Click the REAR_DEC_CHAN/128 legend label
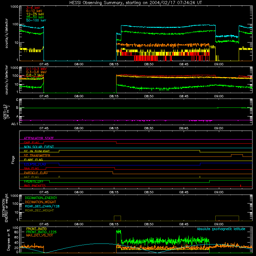The height and width of the screenshot is (256, 256). click(x=42, y=206)
